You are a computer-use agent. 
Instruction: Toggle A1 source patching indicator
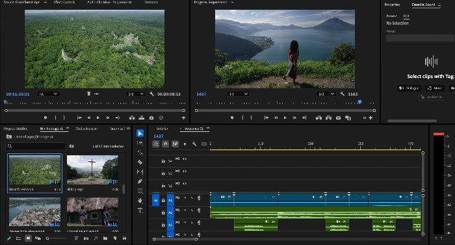[155, 200]
